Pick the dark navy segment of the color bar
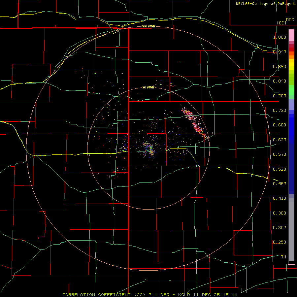The width and height of the screenshot is (297, 297). (x=291, y=169)
